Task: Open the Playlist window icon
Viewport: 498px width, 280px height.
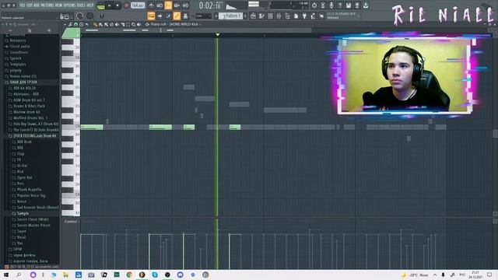Action: [253, 16]
